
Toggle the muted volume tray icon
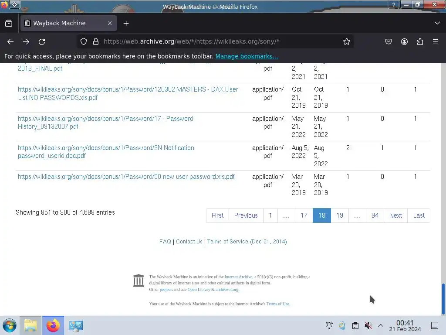pyautogui.click(x=368, y=325)
